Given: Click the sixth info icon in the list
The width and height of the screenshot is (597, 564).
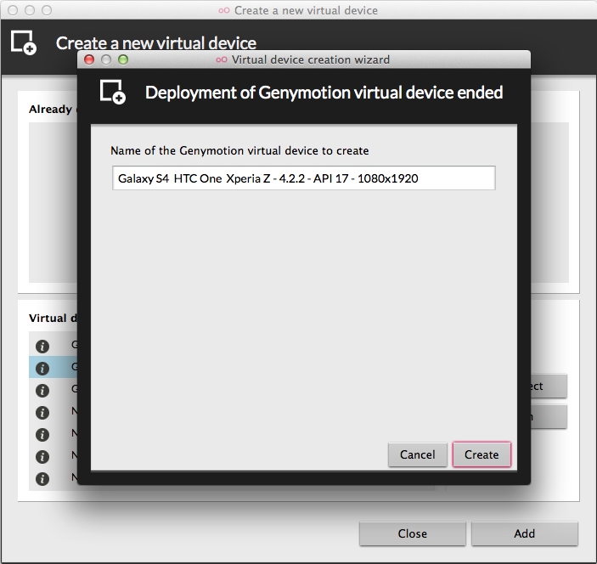Looking at the screenshot, I should pyautogui.click(x=42, y=456).
